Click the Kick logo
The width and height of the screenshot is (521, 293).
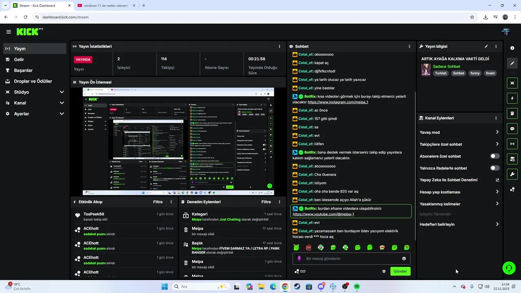[x=28, y=32]
